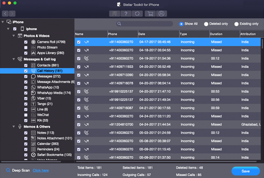Collapse the iPhone root tree node

[x=3, y=22]
